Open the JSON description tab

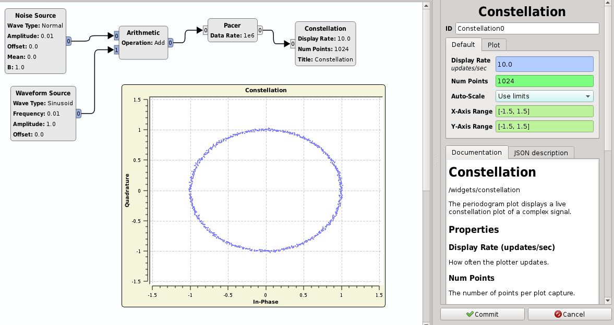pyautogui.click(x=540, y=153)
